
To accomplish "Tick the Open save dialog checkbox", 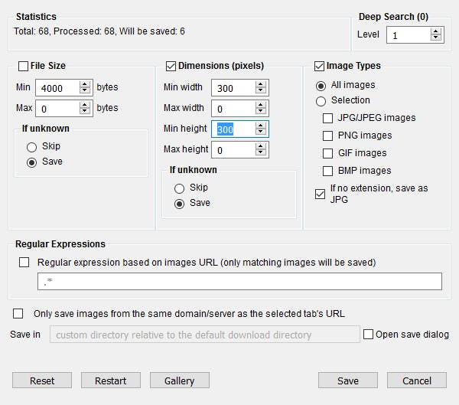I will (x=368, y=335).
